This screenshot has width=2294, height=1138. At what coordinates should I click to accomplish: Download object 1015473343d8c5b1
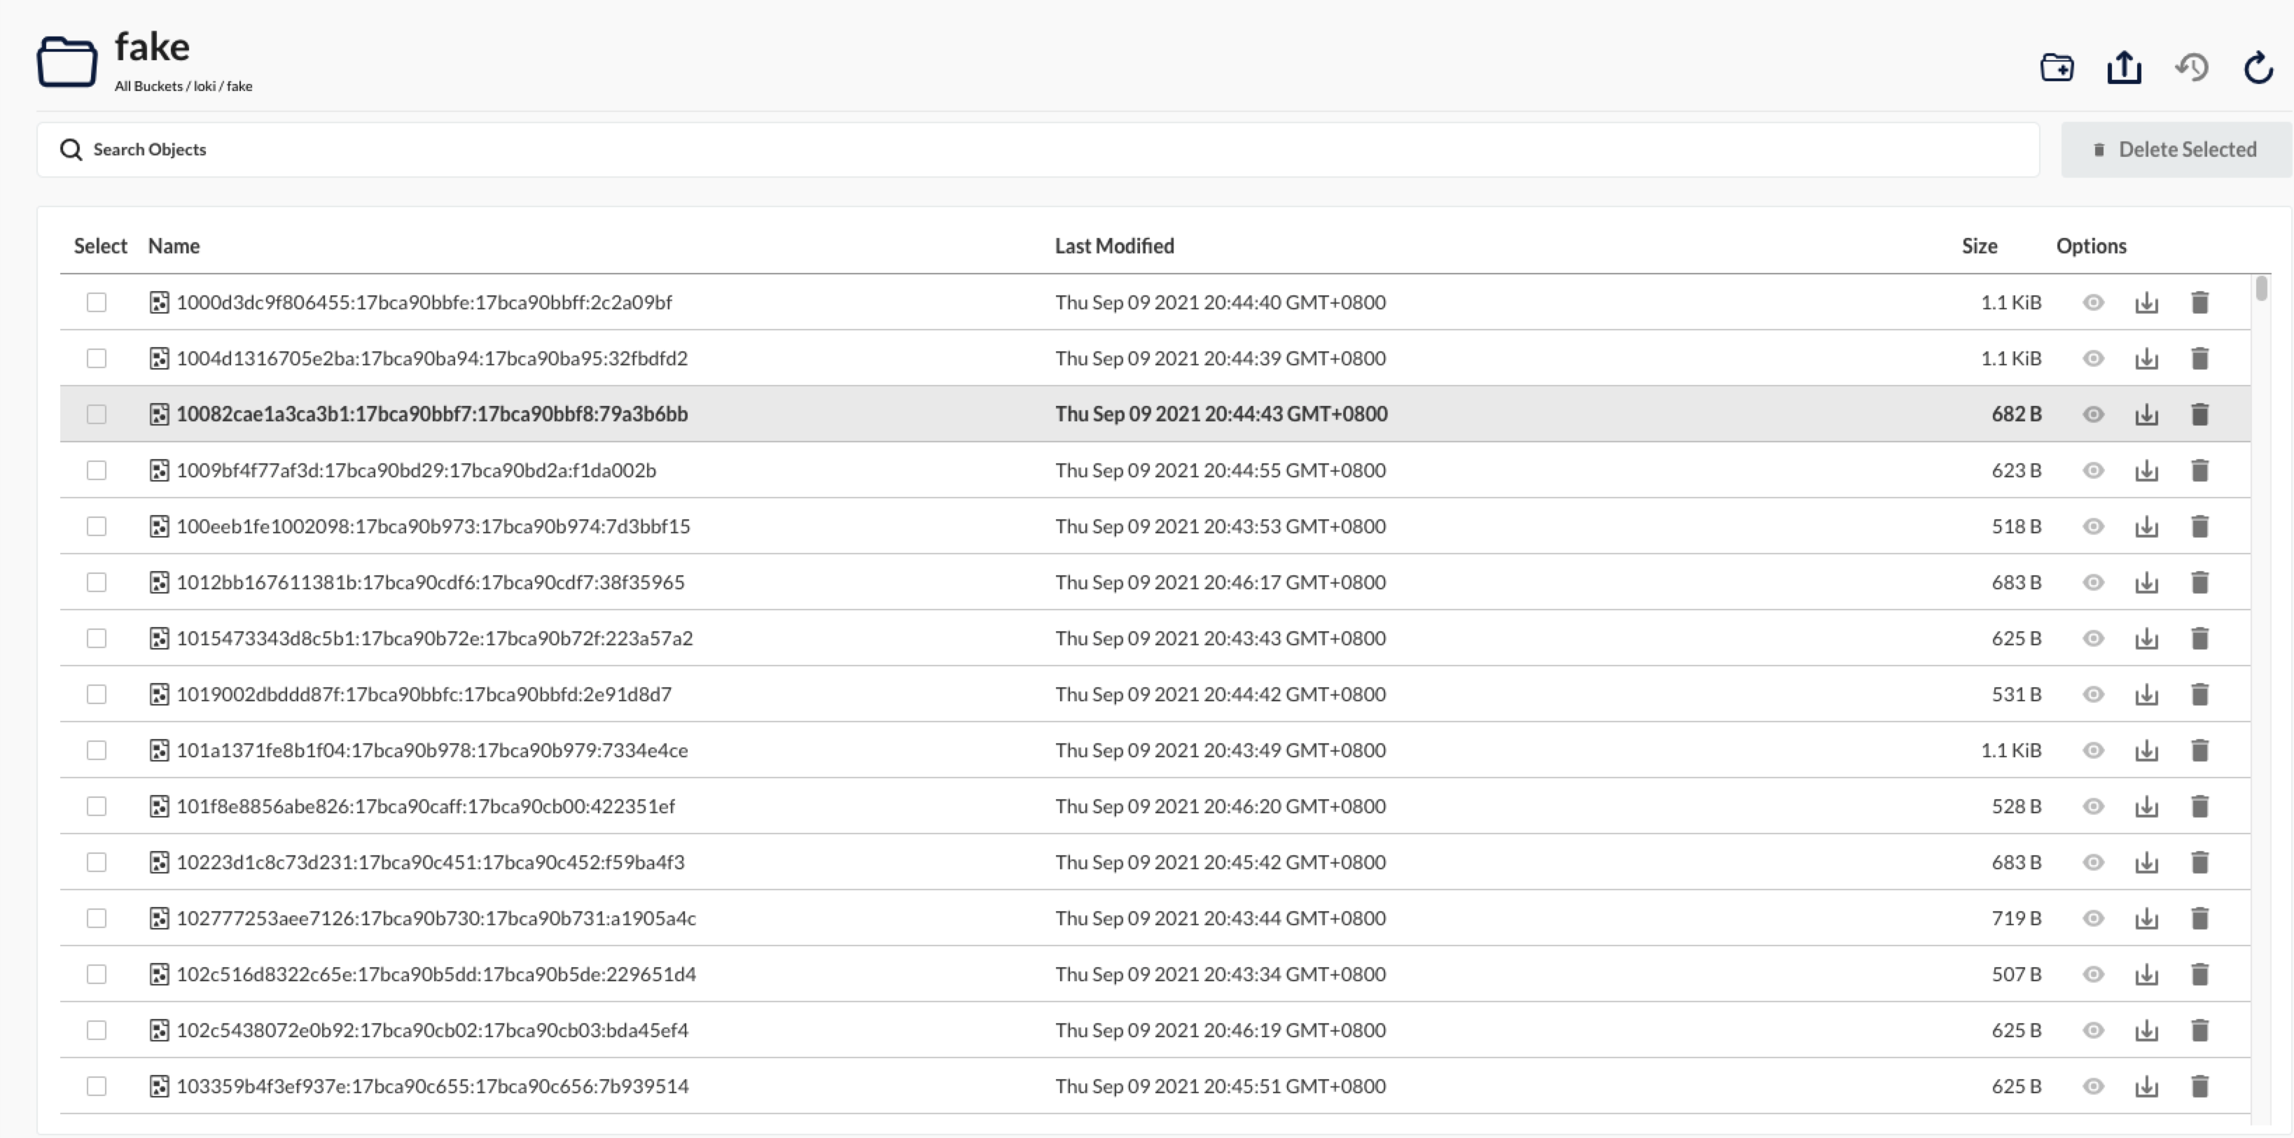pyautogui.click(x=2146, y=639)
